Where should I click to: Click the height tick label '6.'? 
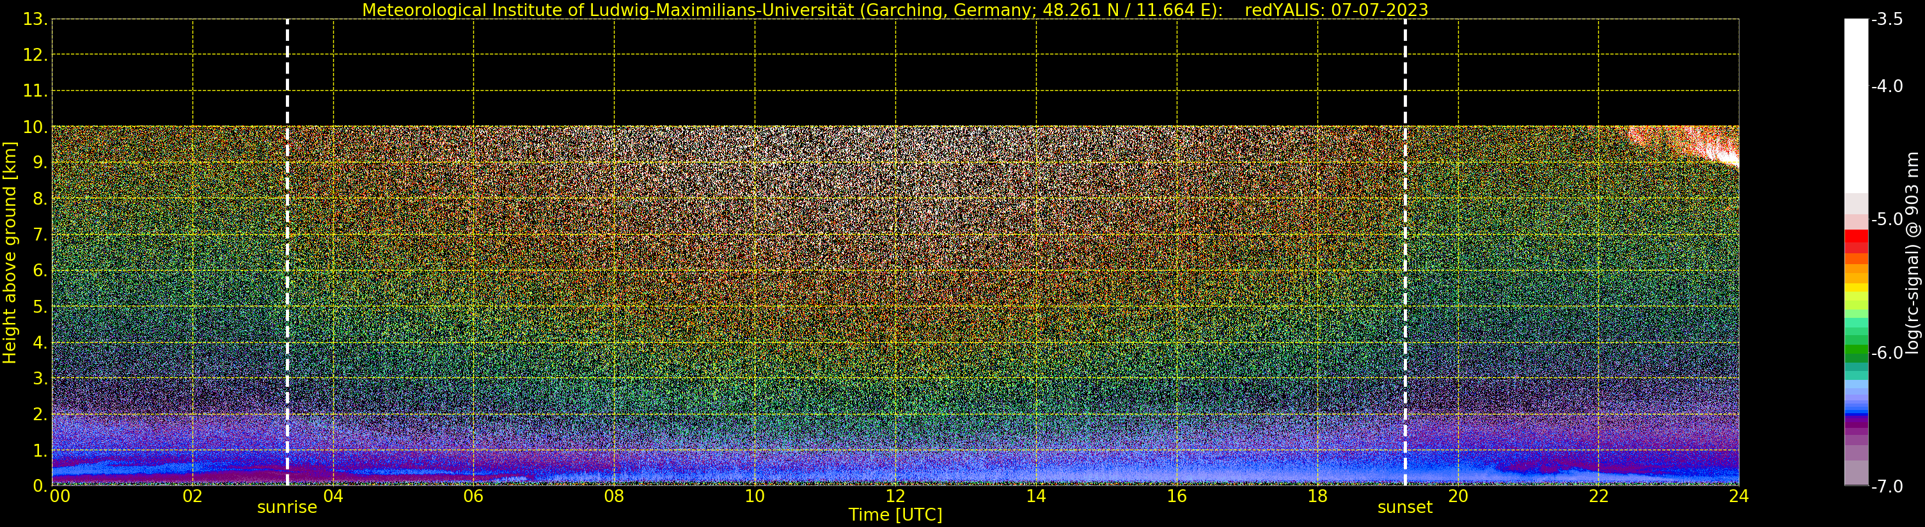pyautogui.click(x=40, y=270)
